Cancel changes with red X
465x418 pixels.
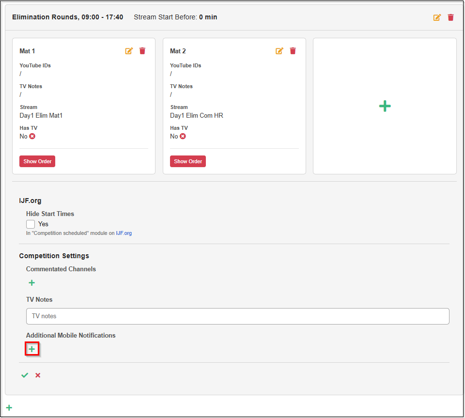38,375
